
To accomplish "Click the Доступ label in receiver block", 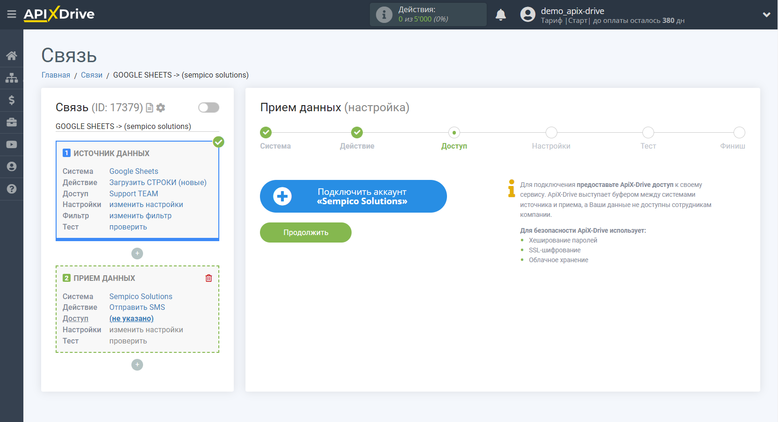I will (x=75, y=318).
